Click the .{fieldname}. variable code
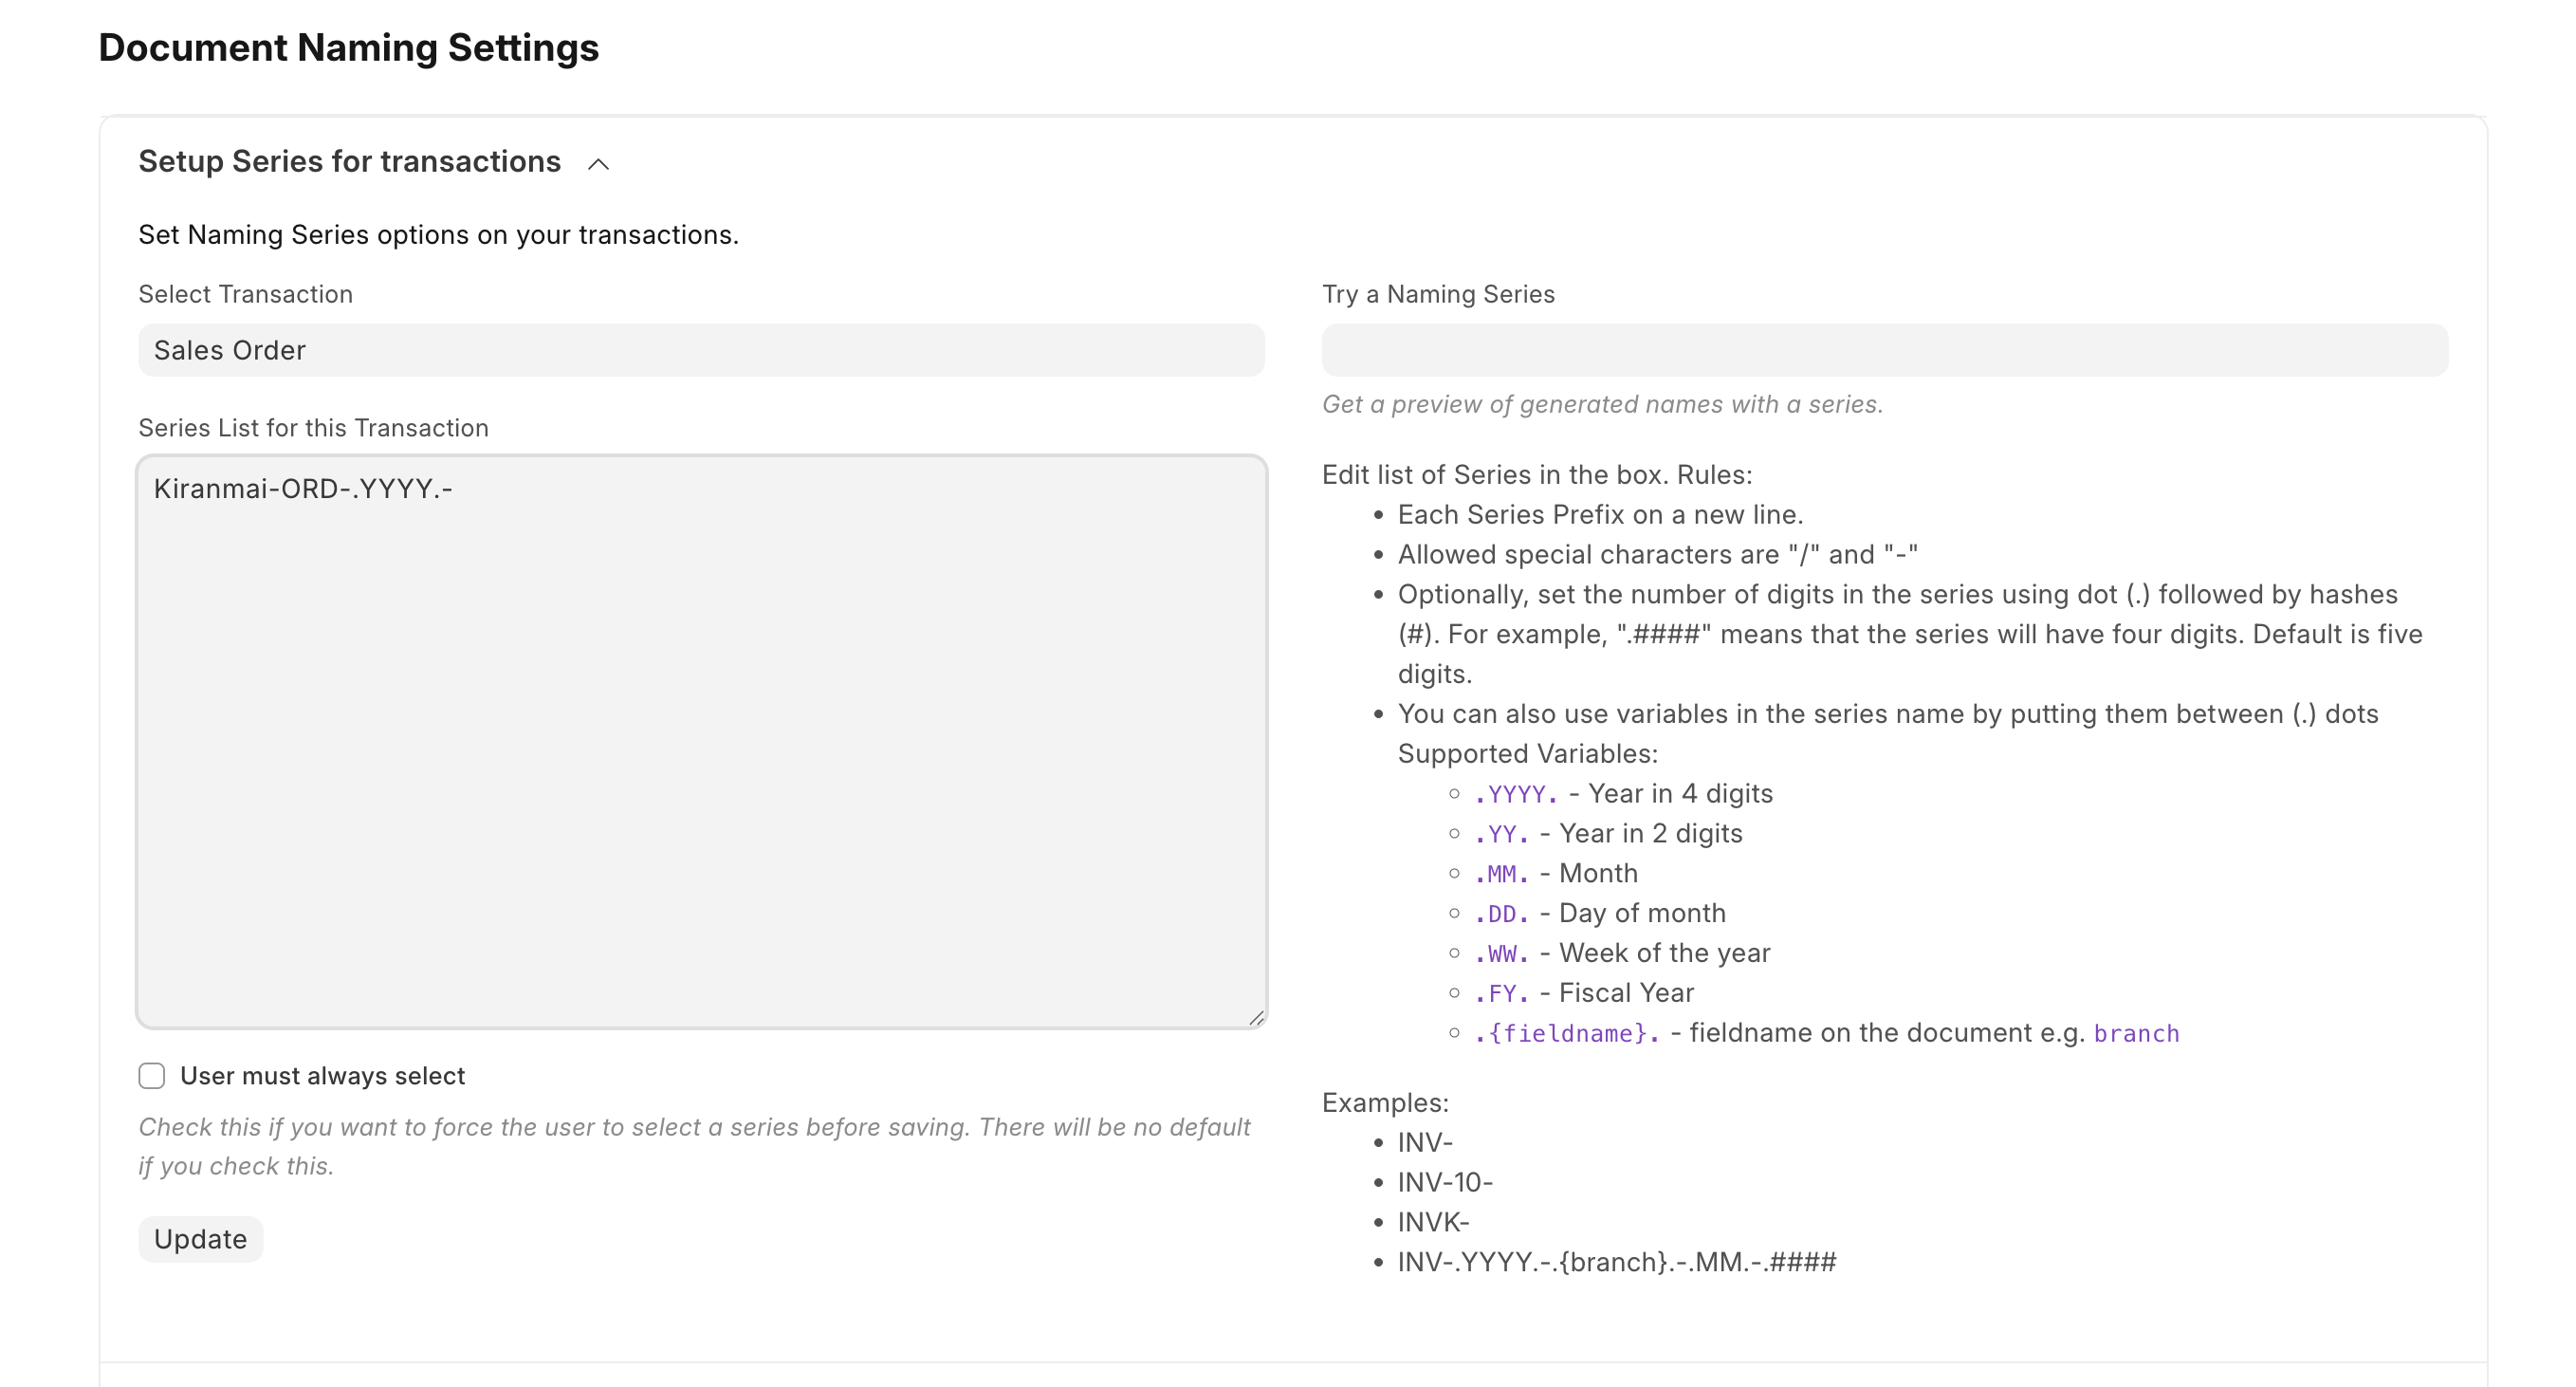The width and height of the screenshot is (2576, 1387). click(x=1566, y=1034)
